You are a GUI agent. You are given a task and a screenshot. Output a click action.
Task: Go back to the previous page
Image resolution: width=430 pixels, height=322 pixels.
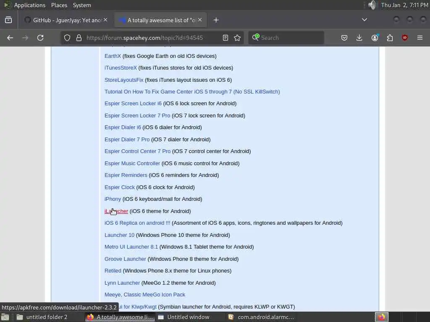pyautogui.click(x=10, y=38)
